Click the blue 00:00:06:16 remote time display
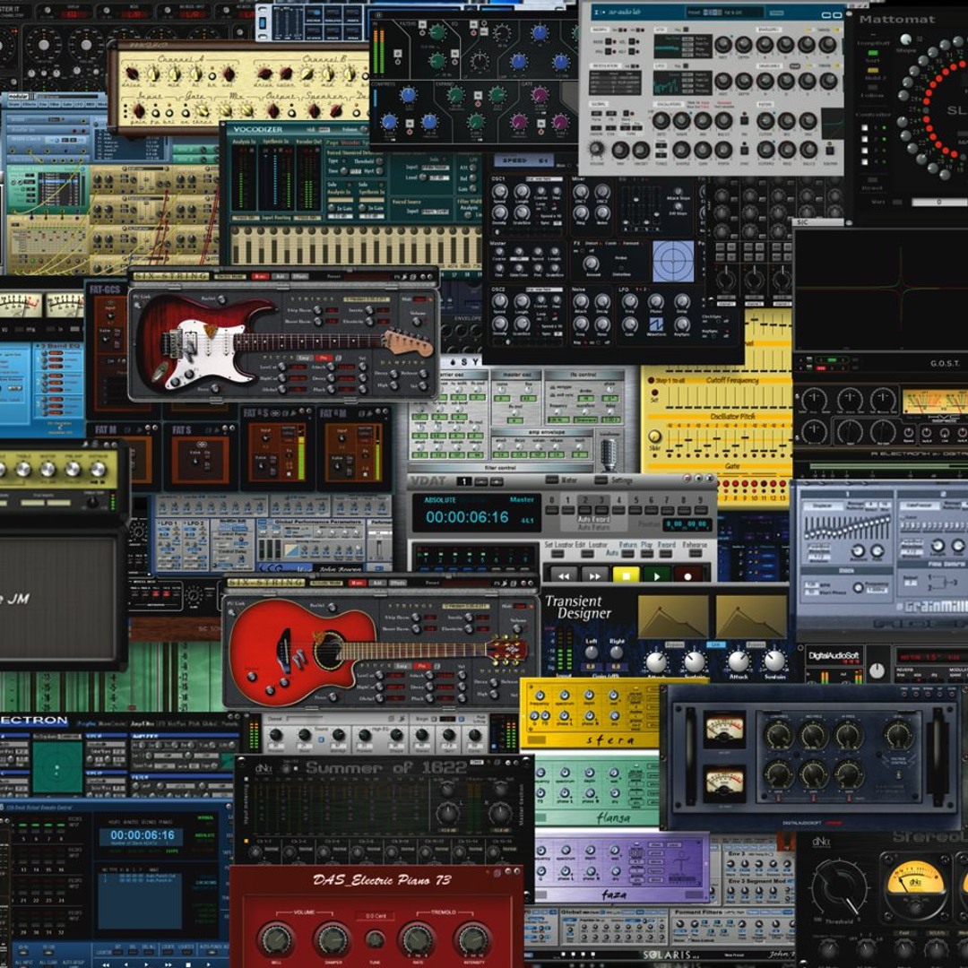 pyautogui.click(x=143, y=835)
